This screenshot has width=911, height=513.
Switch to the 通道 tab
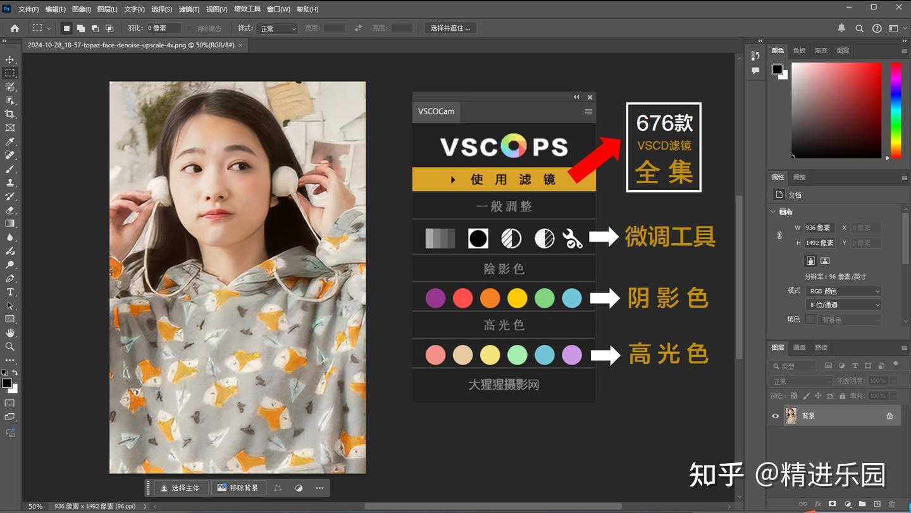click(x=798, y=347)
